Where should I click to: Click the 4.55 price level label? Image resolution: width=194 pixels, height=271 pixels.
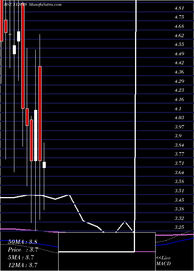pyautogui.click(x=179, y=45)
